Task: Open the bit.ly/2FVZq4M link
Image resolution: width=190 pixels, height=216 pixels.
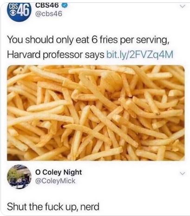Action: coord(140,54)
